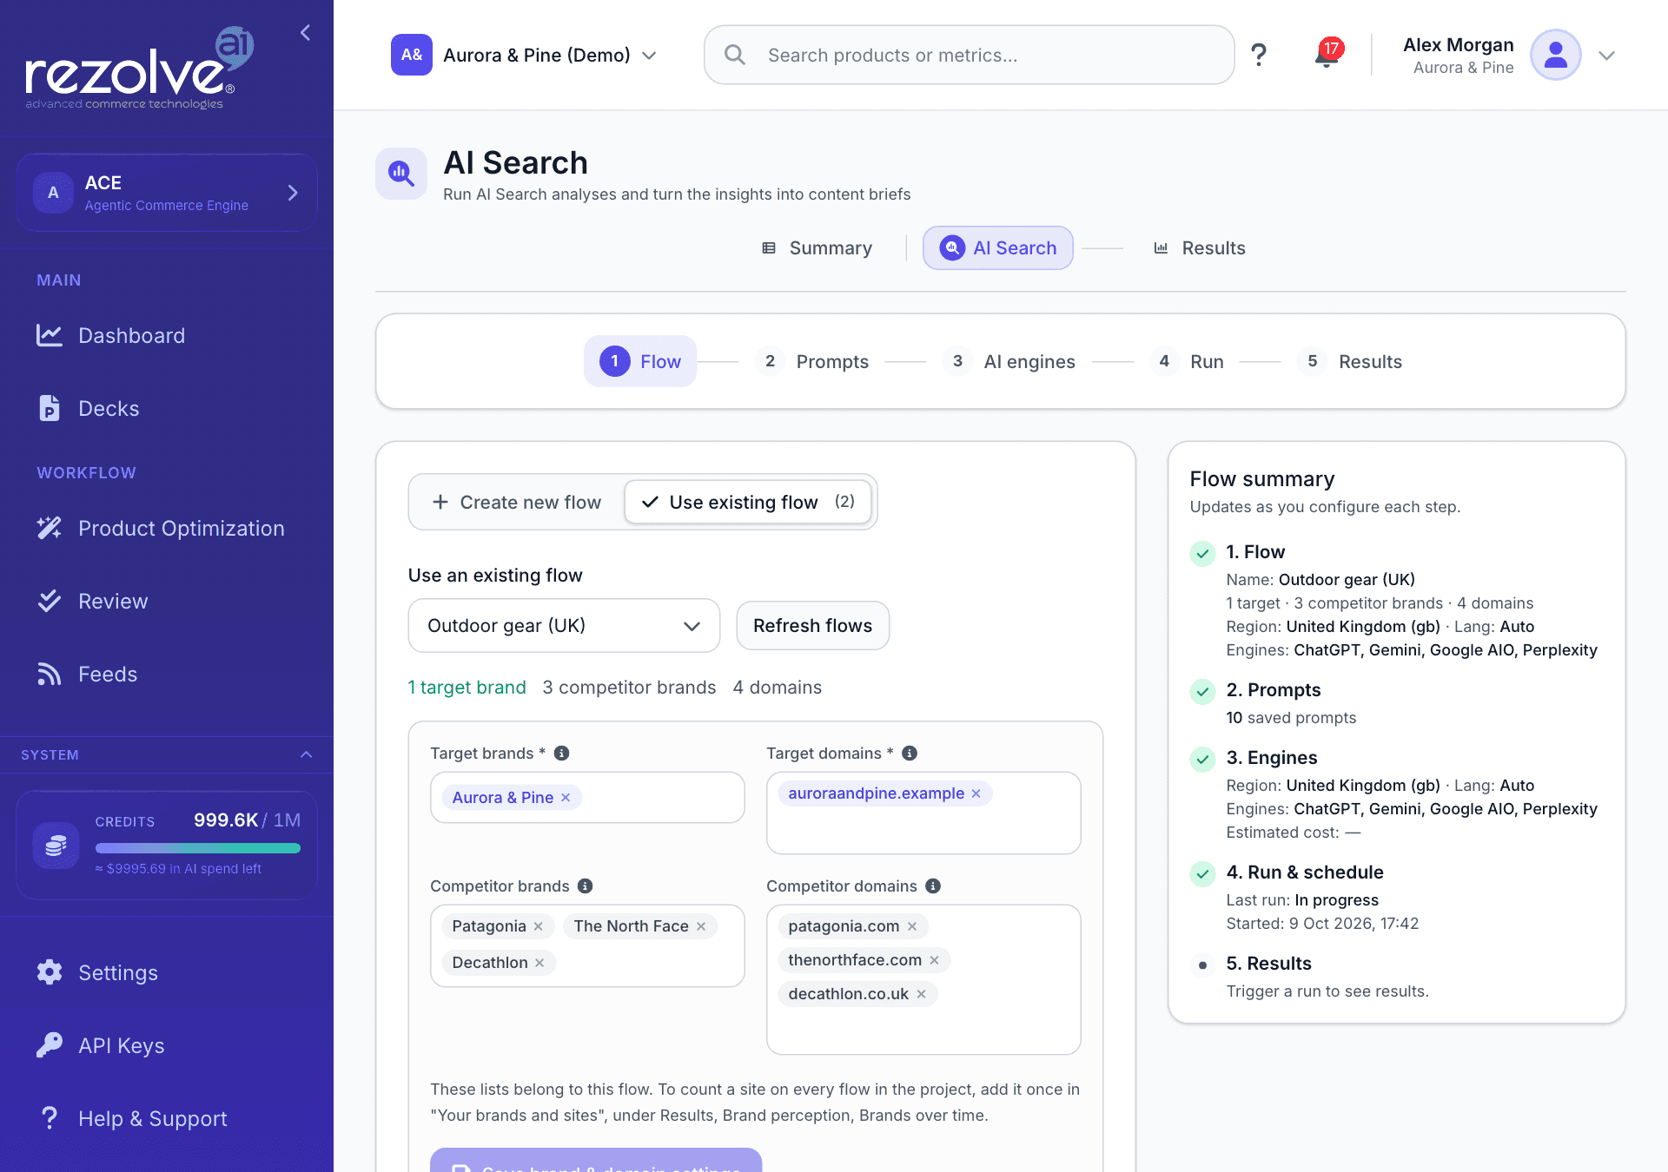The height and width of the screenshot is (1172, 1668).
Task: Remove the Decathlon brand tag
Action: click(x=539, y=963)
